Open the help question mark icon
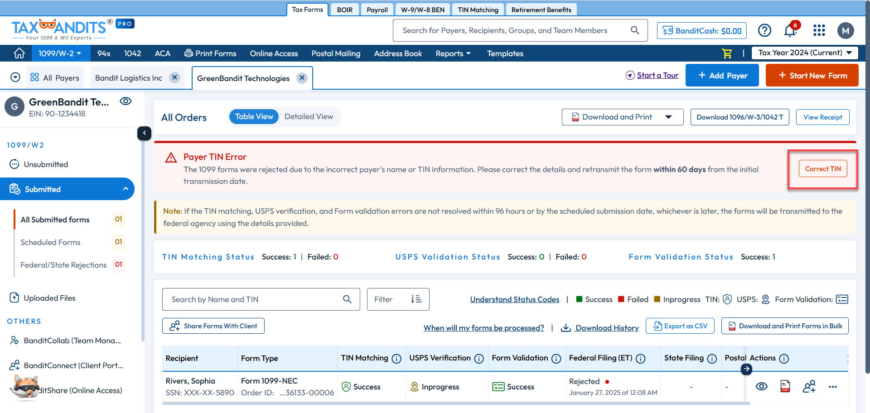The image size is (870, 413). click(x=764, y=30)
